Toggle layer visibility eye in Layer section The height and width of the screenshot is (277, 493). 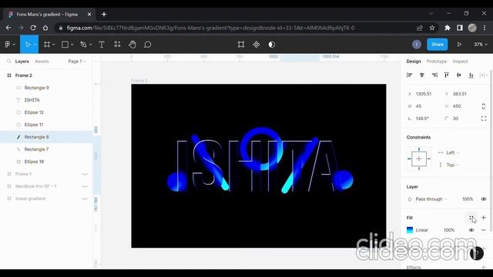484,199
